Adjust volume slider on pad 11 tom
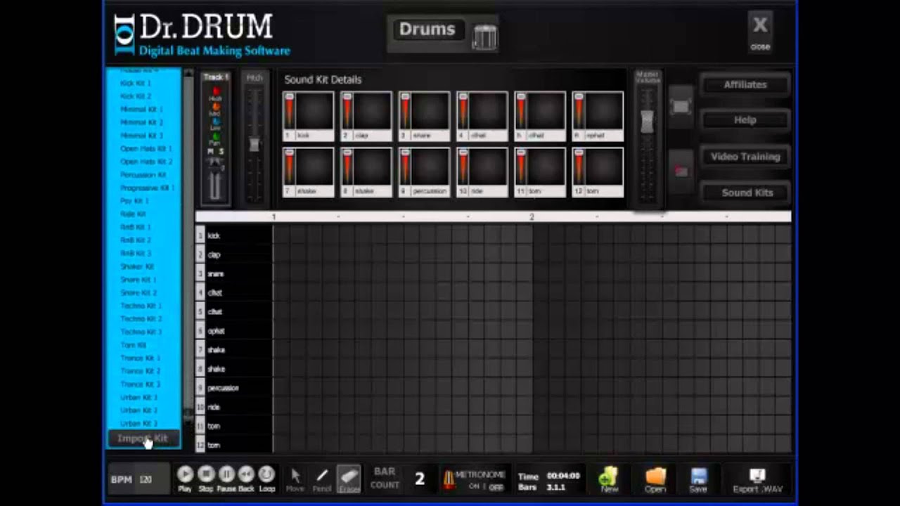 pyautogui.click(x=520, y=167)
